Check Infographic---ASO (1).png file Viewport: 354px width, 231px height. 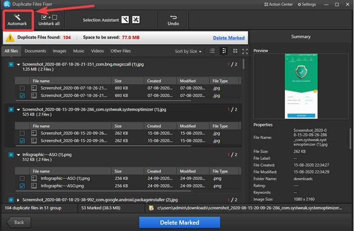(22, 178)
